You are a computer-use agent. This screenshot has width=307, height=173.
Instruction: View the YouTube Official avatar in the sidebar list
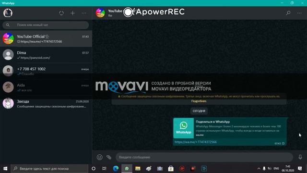(8, 38)
